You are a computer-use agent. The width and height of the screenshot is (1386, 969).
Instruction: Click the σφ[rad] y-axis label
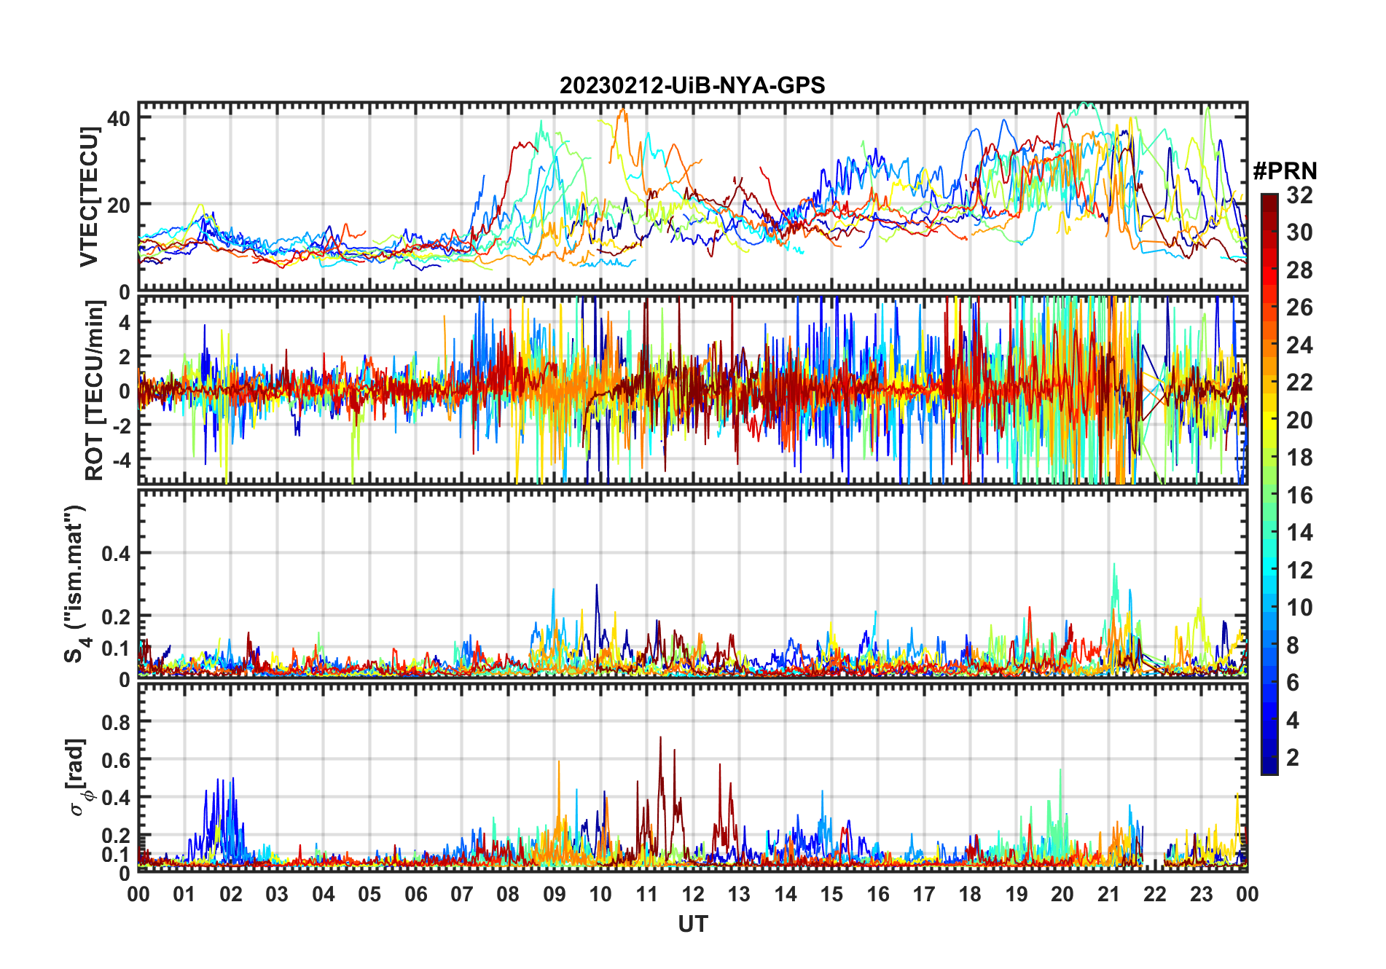[x=78, y=777]
